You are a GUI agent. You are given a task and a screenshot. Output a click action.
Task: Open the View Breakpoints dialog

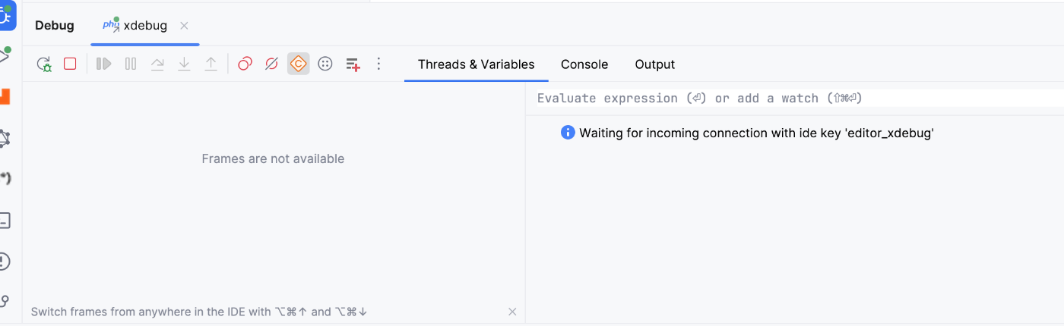pos(245,64)
